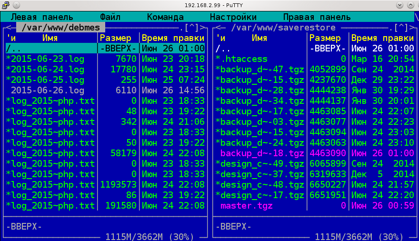
Task: Open the Настройки menu
Action: (x=233, y=17)
